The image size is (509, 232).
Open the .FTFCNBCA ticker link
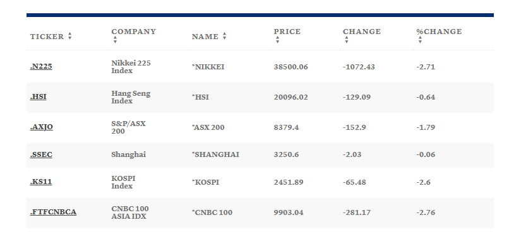click(x=53, y=212)
